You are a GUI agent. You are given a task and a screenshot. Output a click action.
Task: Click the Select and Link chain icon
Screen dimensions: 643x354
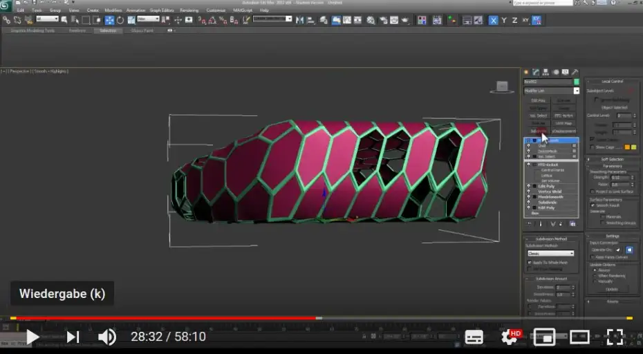pyautogui.click(x=6, y=19)
